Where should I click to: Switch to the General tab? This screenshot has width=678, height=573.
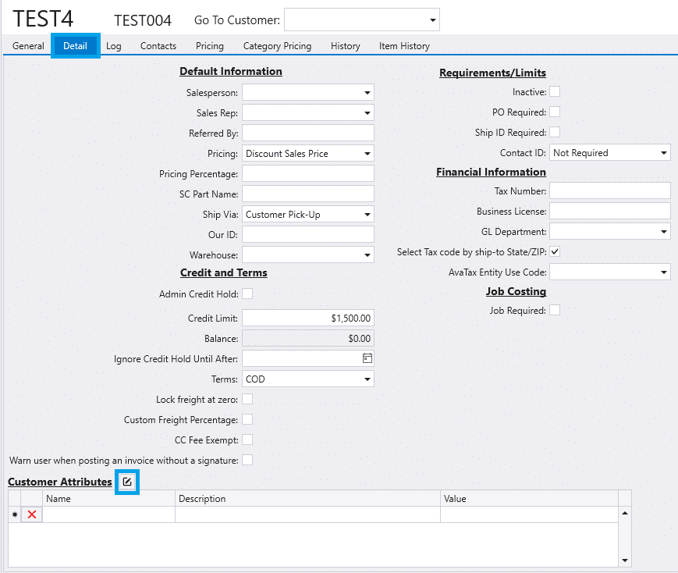pyautogui.click(x=28, y=46)
